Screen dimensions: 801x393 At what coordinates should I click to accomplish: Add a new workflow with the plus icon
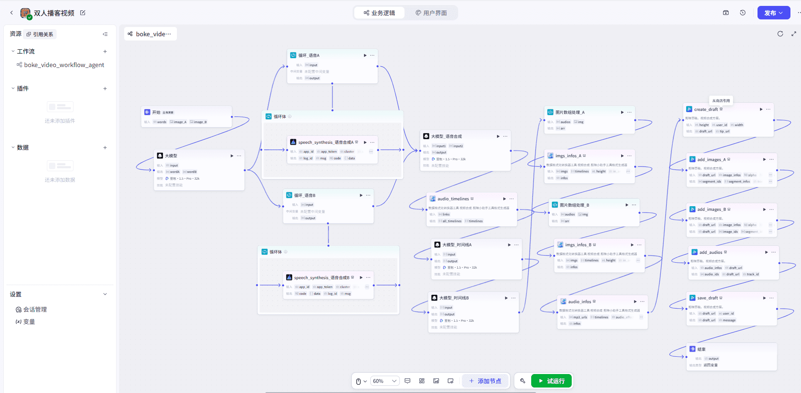click(x=105, y=51)
